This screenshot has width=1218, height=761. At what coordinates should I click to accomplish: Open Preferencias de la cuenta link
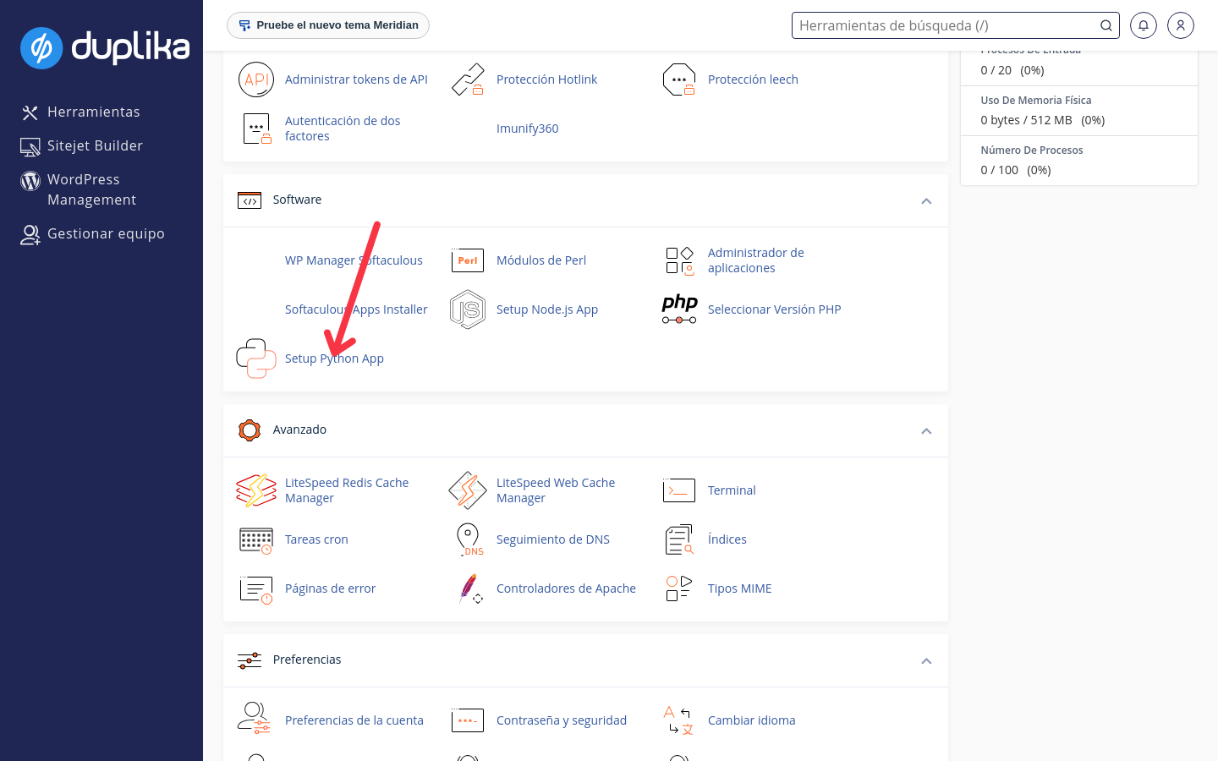(354, 720)
